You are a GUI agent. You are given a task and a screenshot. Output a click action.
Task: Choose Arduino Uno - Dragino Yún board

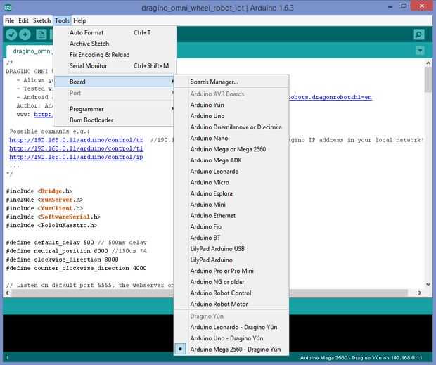tap(229, 338)
